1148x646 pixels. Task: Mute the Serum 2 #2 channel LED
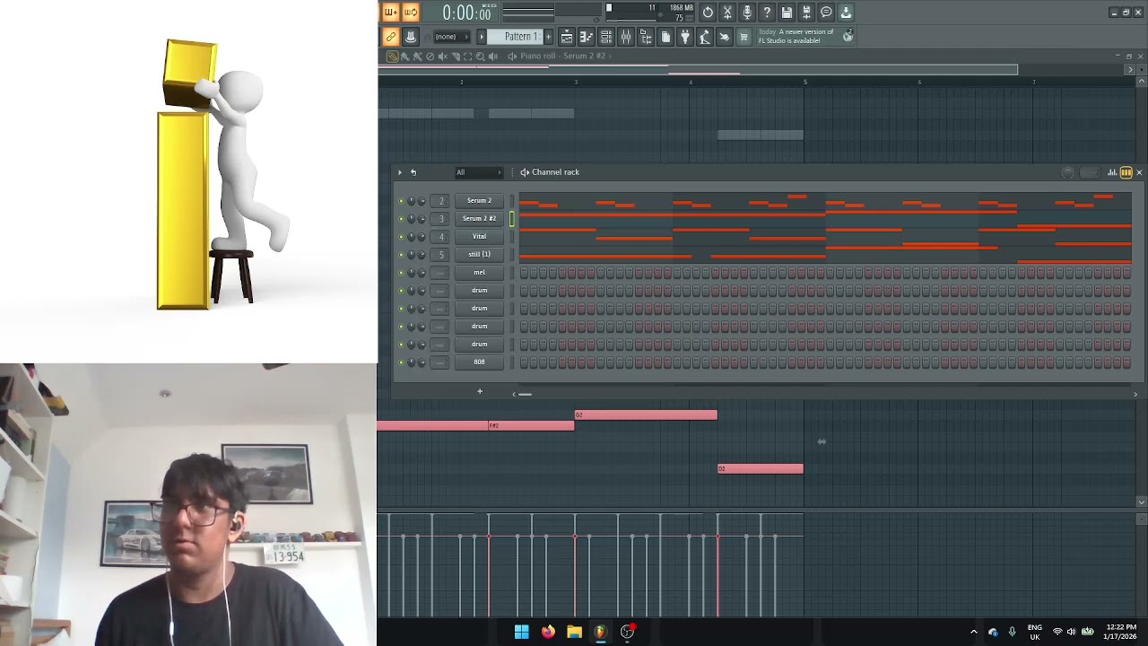tap(401, 219)
